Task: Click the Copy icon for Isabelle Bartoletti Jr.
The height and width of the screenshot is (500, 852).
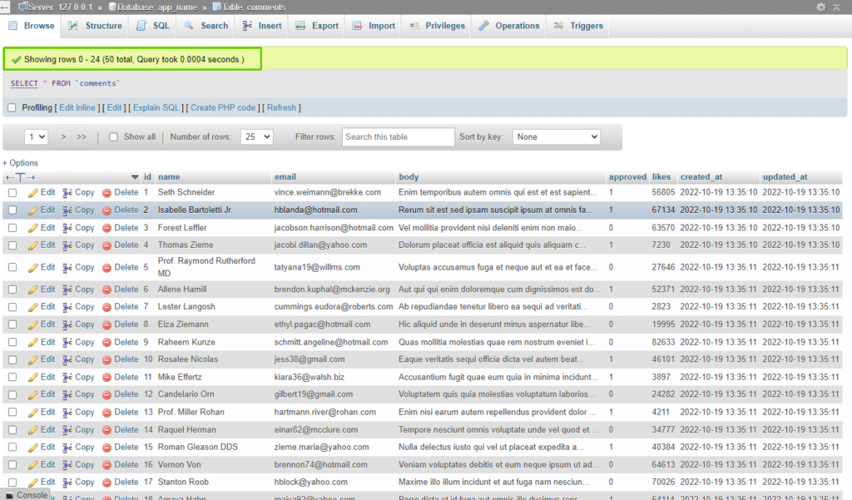Action: (x=68, y=210)
